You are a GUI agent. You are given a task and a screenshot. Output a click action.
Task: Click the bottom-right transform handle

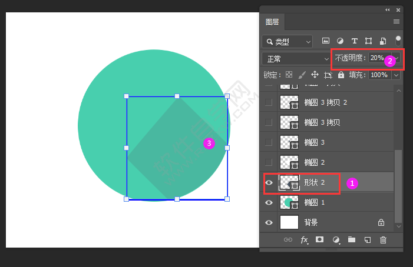(227, 199)
